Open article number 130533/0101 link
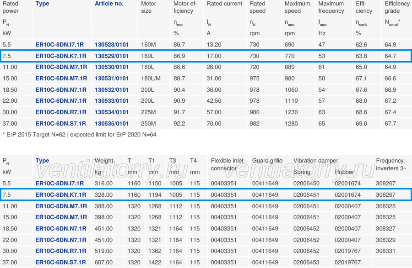The height and width of the screenshot is (268, 412). (x=112, y=101)
